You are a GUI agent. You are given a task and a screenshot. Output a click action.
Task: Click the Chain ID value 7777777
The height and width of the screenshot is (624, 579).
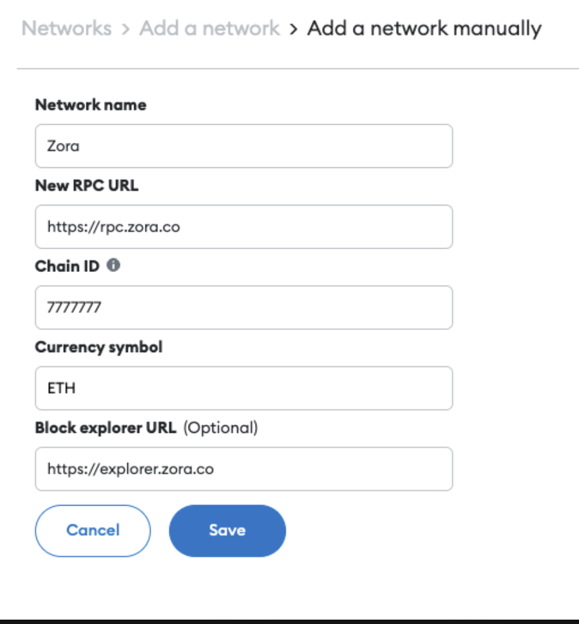[x=73, y=308]
